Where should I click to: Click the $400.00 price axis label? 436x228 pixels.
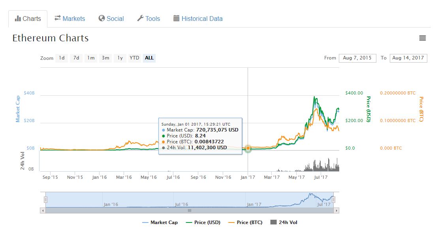(354, 93)
